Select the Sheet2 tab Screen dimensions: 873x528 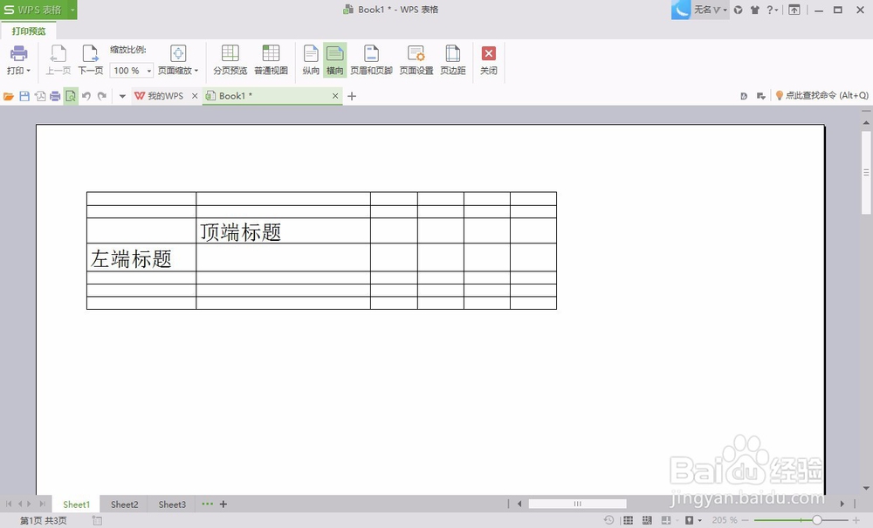(124, 504)
